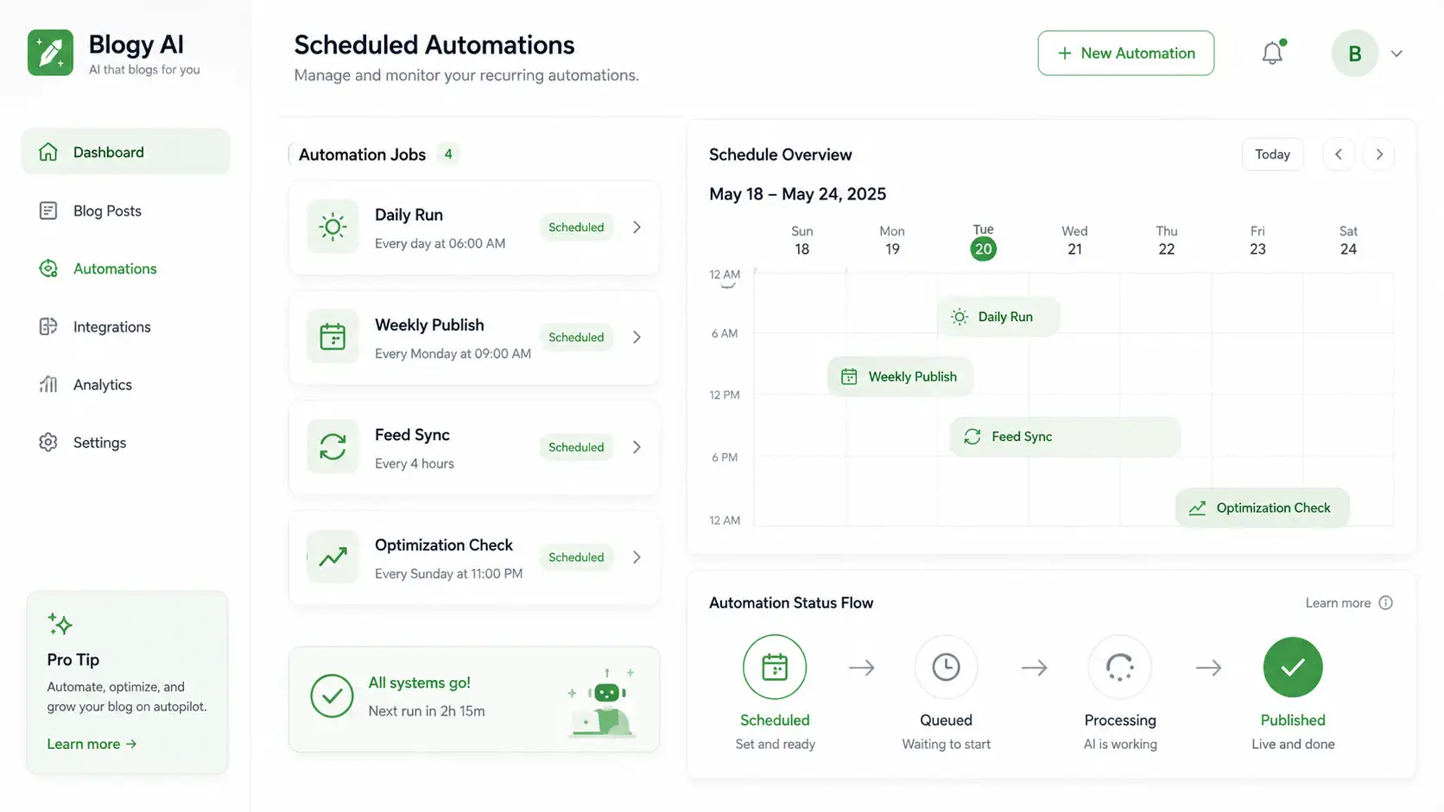The height and width of the screenshot is (812, 1444).
Task: Create a New Automation
Action: point(1125,53)
